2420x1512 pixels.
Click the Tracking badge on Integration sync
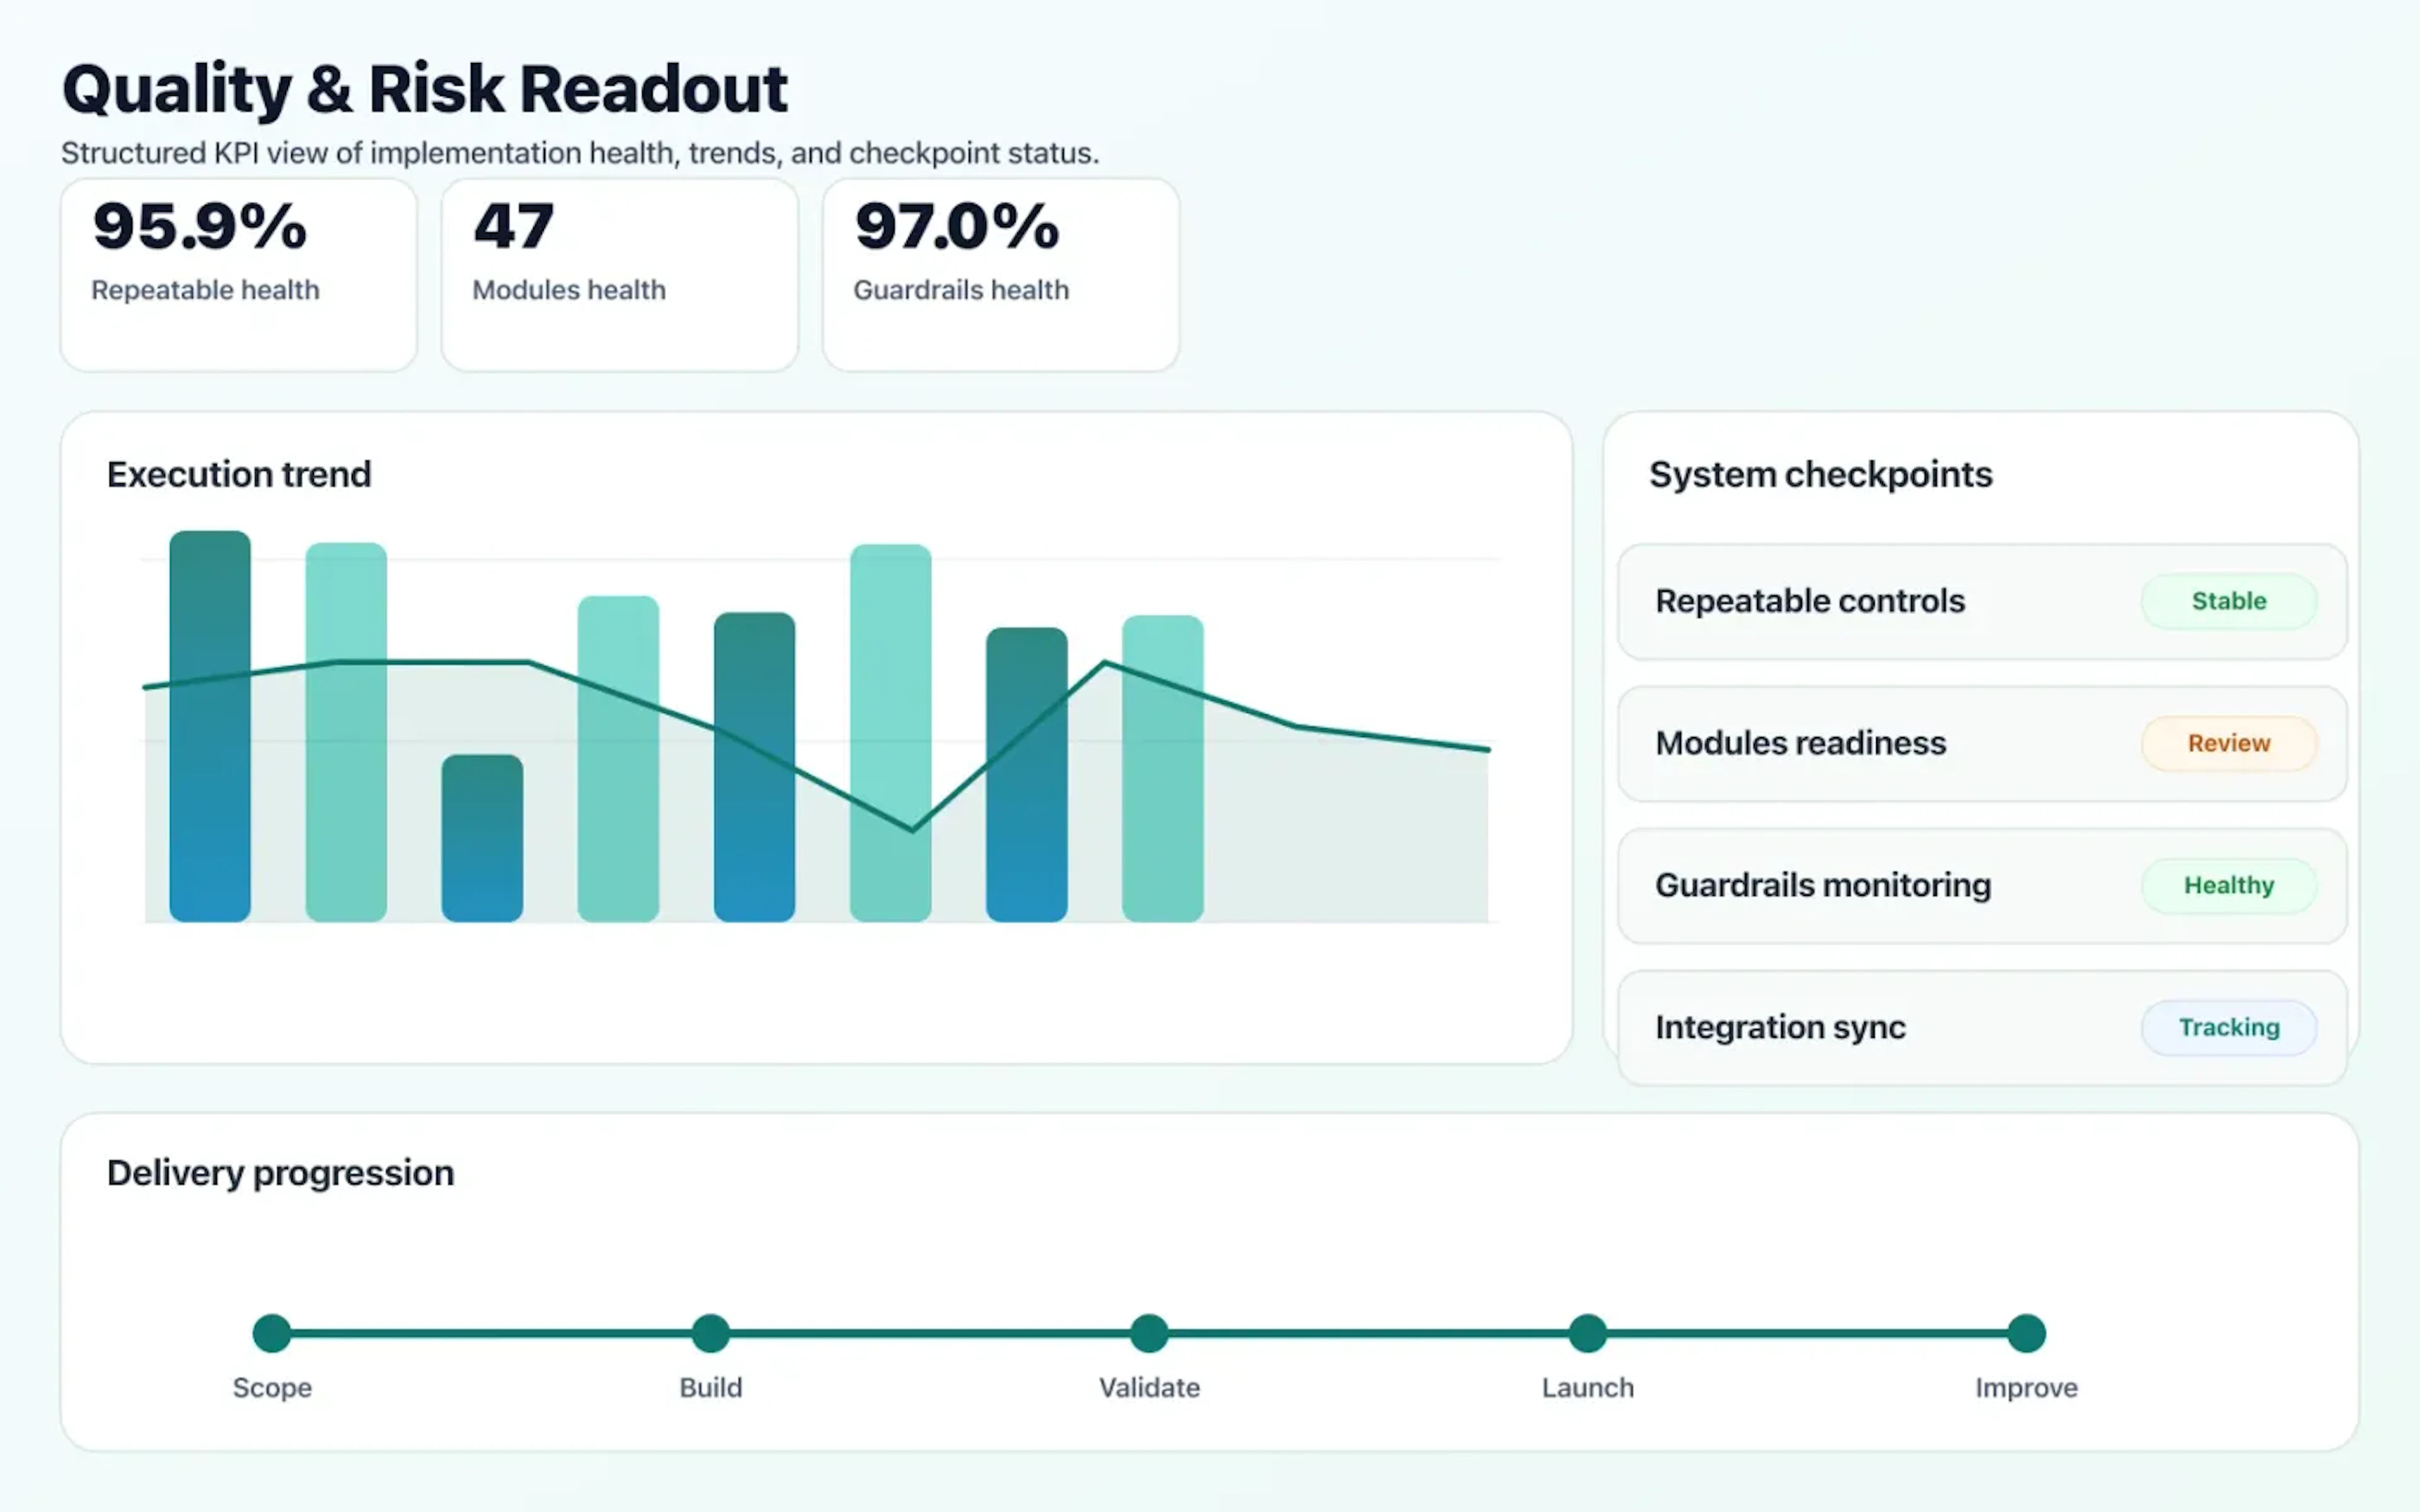click(2228, 1027)
